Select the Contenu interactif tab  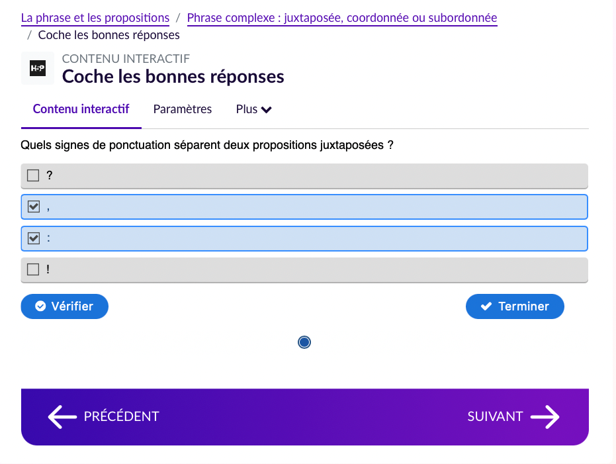81,109
